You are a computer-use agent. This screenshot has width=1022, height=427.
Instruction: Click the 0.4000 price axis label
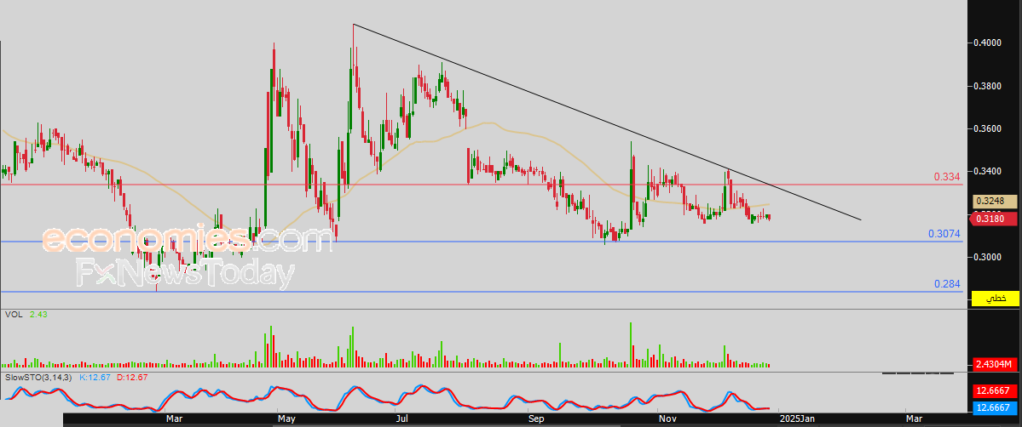pos(988,43)
